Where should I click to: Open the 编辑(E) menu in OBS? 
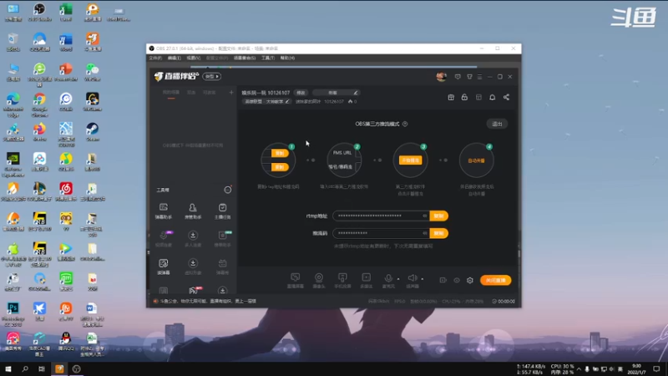[x=175, y=58]
